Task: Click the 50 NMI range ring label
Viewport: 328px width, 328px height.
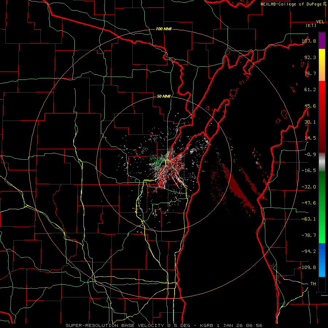Action: coord(164,96)
